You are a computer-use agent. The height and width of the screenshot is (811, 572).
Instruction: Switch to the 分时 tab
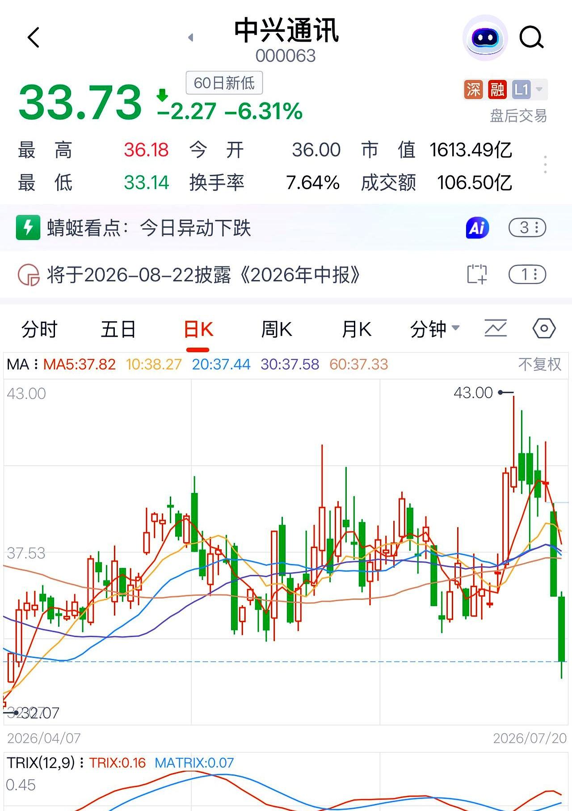39,330
